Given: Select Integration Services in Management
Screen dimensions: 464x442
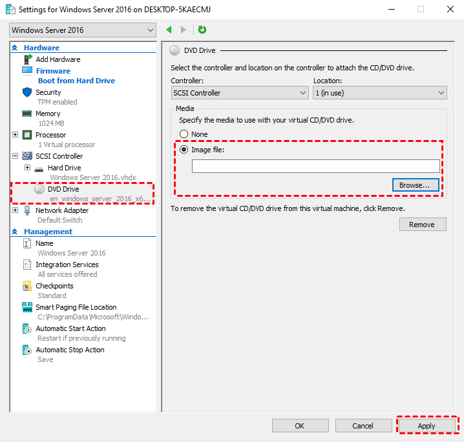Looking at the screenshot, I should tap(67, 265).
